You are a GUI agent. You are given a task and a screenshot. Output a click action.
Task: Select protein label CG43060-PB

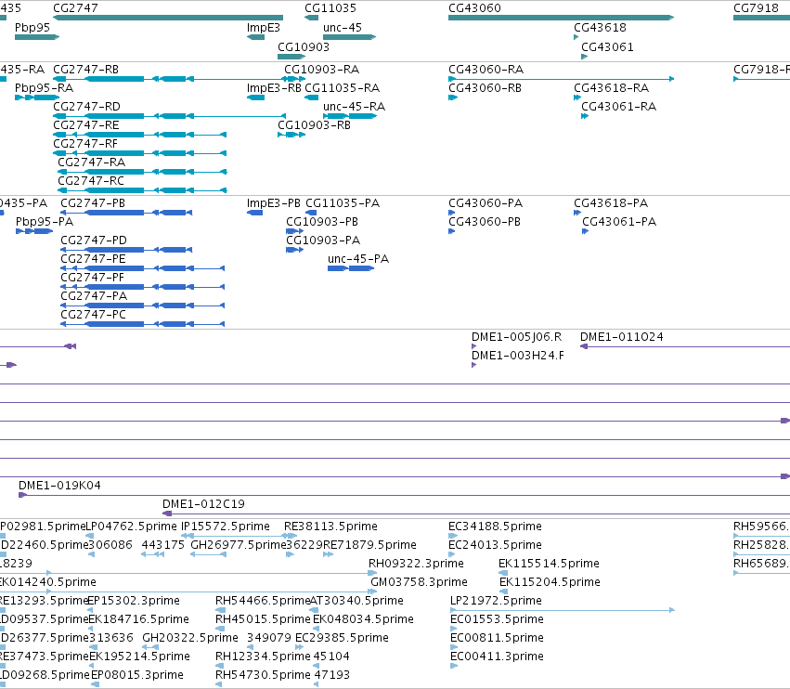485,222
